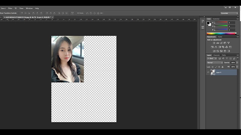Open the Kind filter dropdown
Screen dimensions: 241x135
point(212,58)
